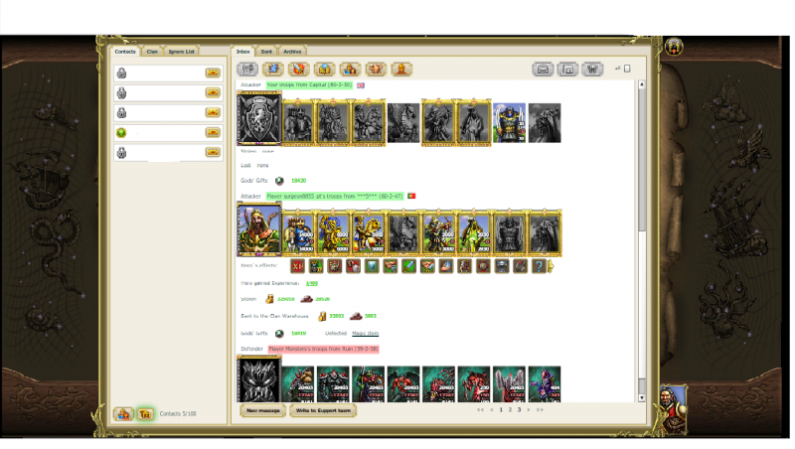Click the question mark hero effect icon
795x449 pixels.
click(540, 265)
